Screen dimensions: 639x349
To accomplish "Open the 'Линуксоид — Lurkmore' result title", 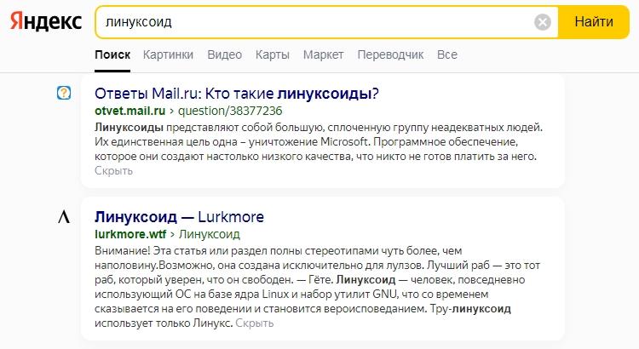I will 179,216.
